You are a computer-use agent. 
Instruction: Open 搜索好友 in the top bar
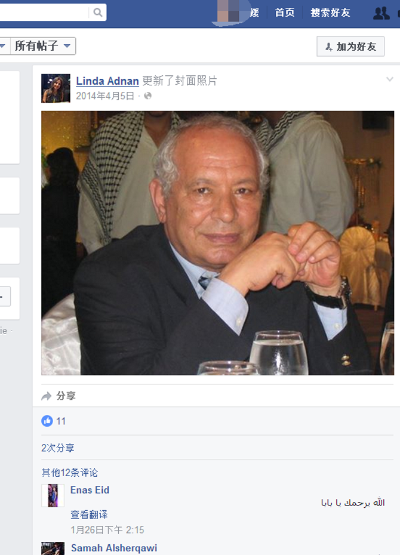coord(330,13)
